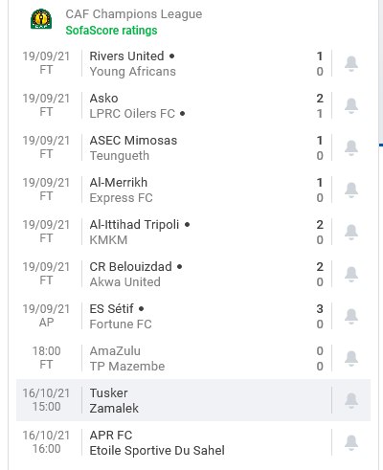Open APR FC vs Etoile Sportive Du Sahel
The height and width of the screenshot is (470, 383).
174,442
